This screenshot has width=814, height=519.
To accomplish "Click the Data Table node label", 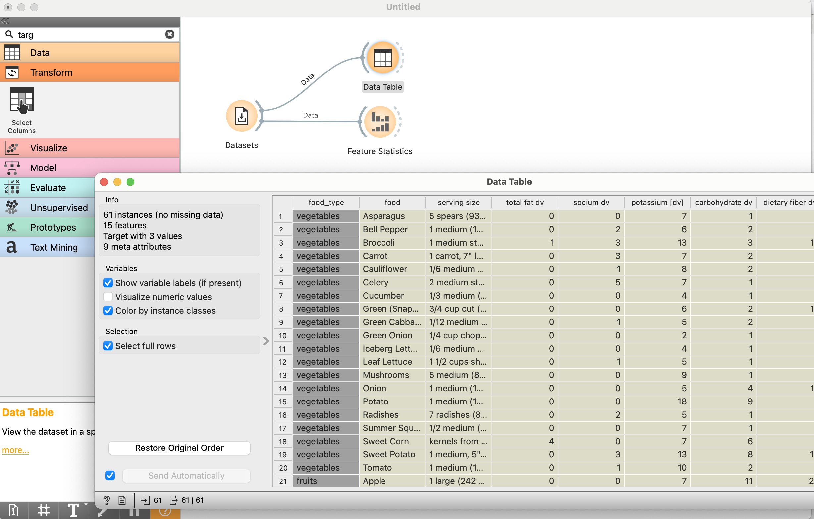I will pos(382,87).
